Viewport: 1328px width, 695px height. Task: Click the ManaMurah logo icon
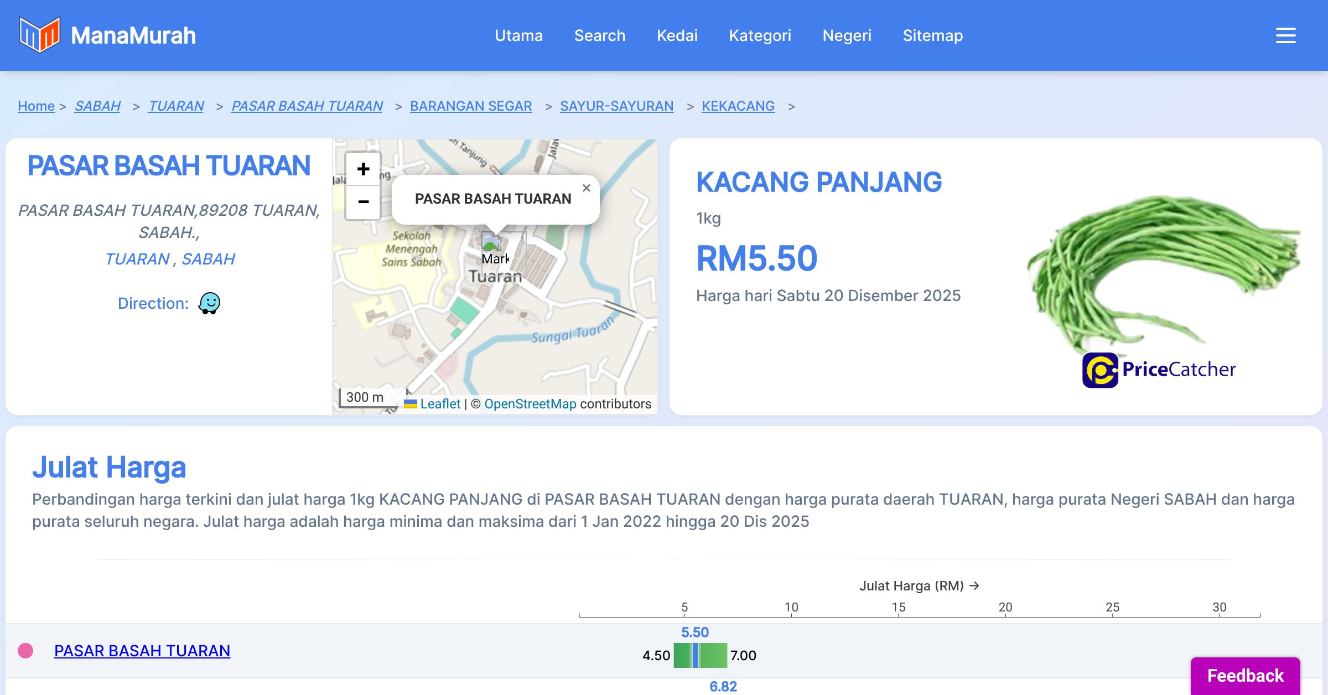click(39, 35)
